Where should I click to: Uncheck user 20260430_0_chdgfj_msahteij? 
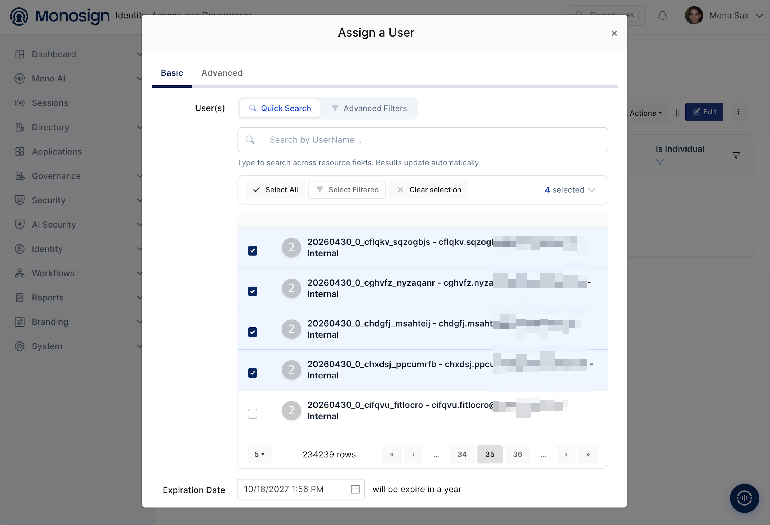click(x=253, y=332)
